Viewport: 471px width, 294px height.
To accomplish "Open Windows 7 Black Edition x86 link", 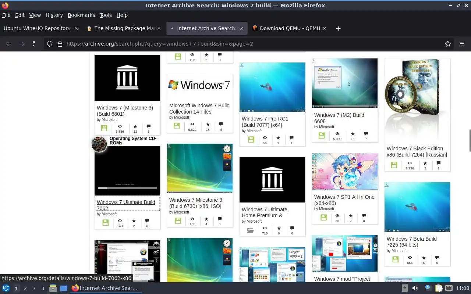I will [417, 151].
